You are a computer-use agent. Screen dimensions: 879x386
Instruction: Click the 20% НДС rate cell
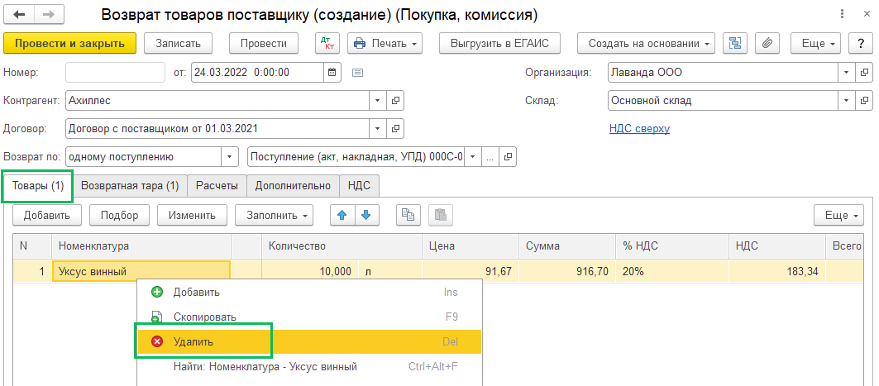(673, 272)
